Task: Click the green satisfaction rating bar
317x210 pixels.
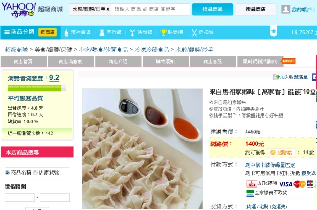Action: [37, 88]
